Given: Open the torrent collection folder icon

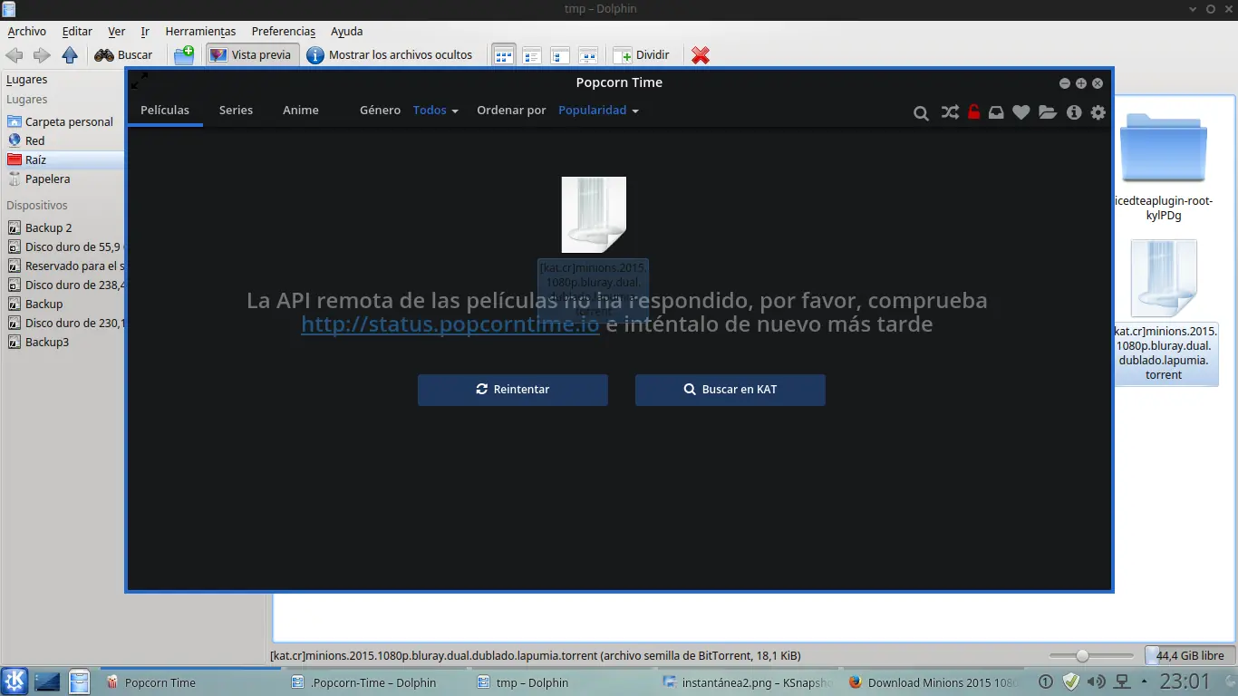Looking at the screenshot, I should (1048, 112).
